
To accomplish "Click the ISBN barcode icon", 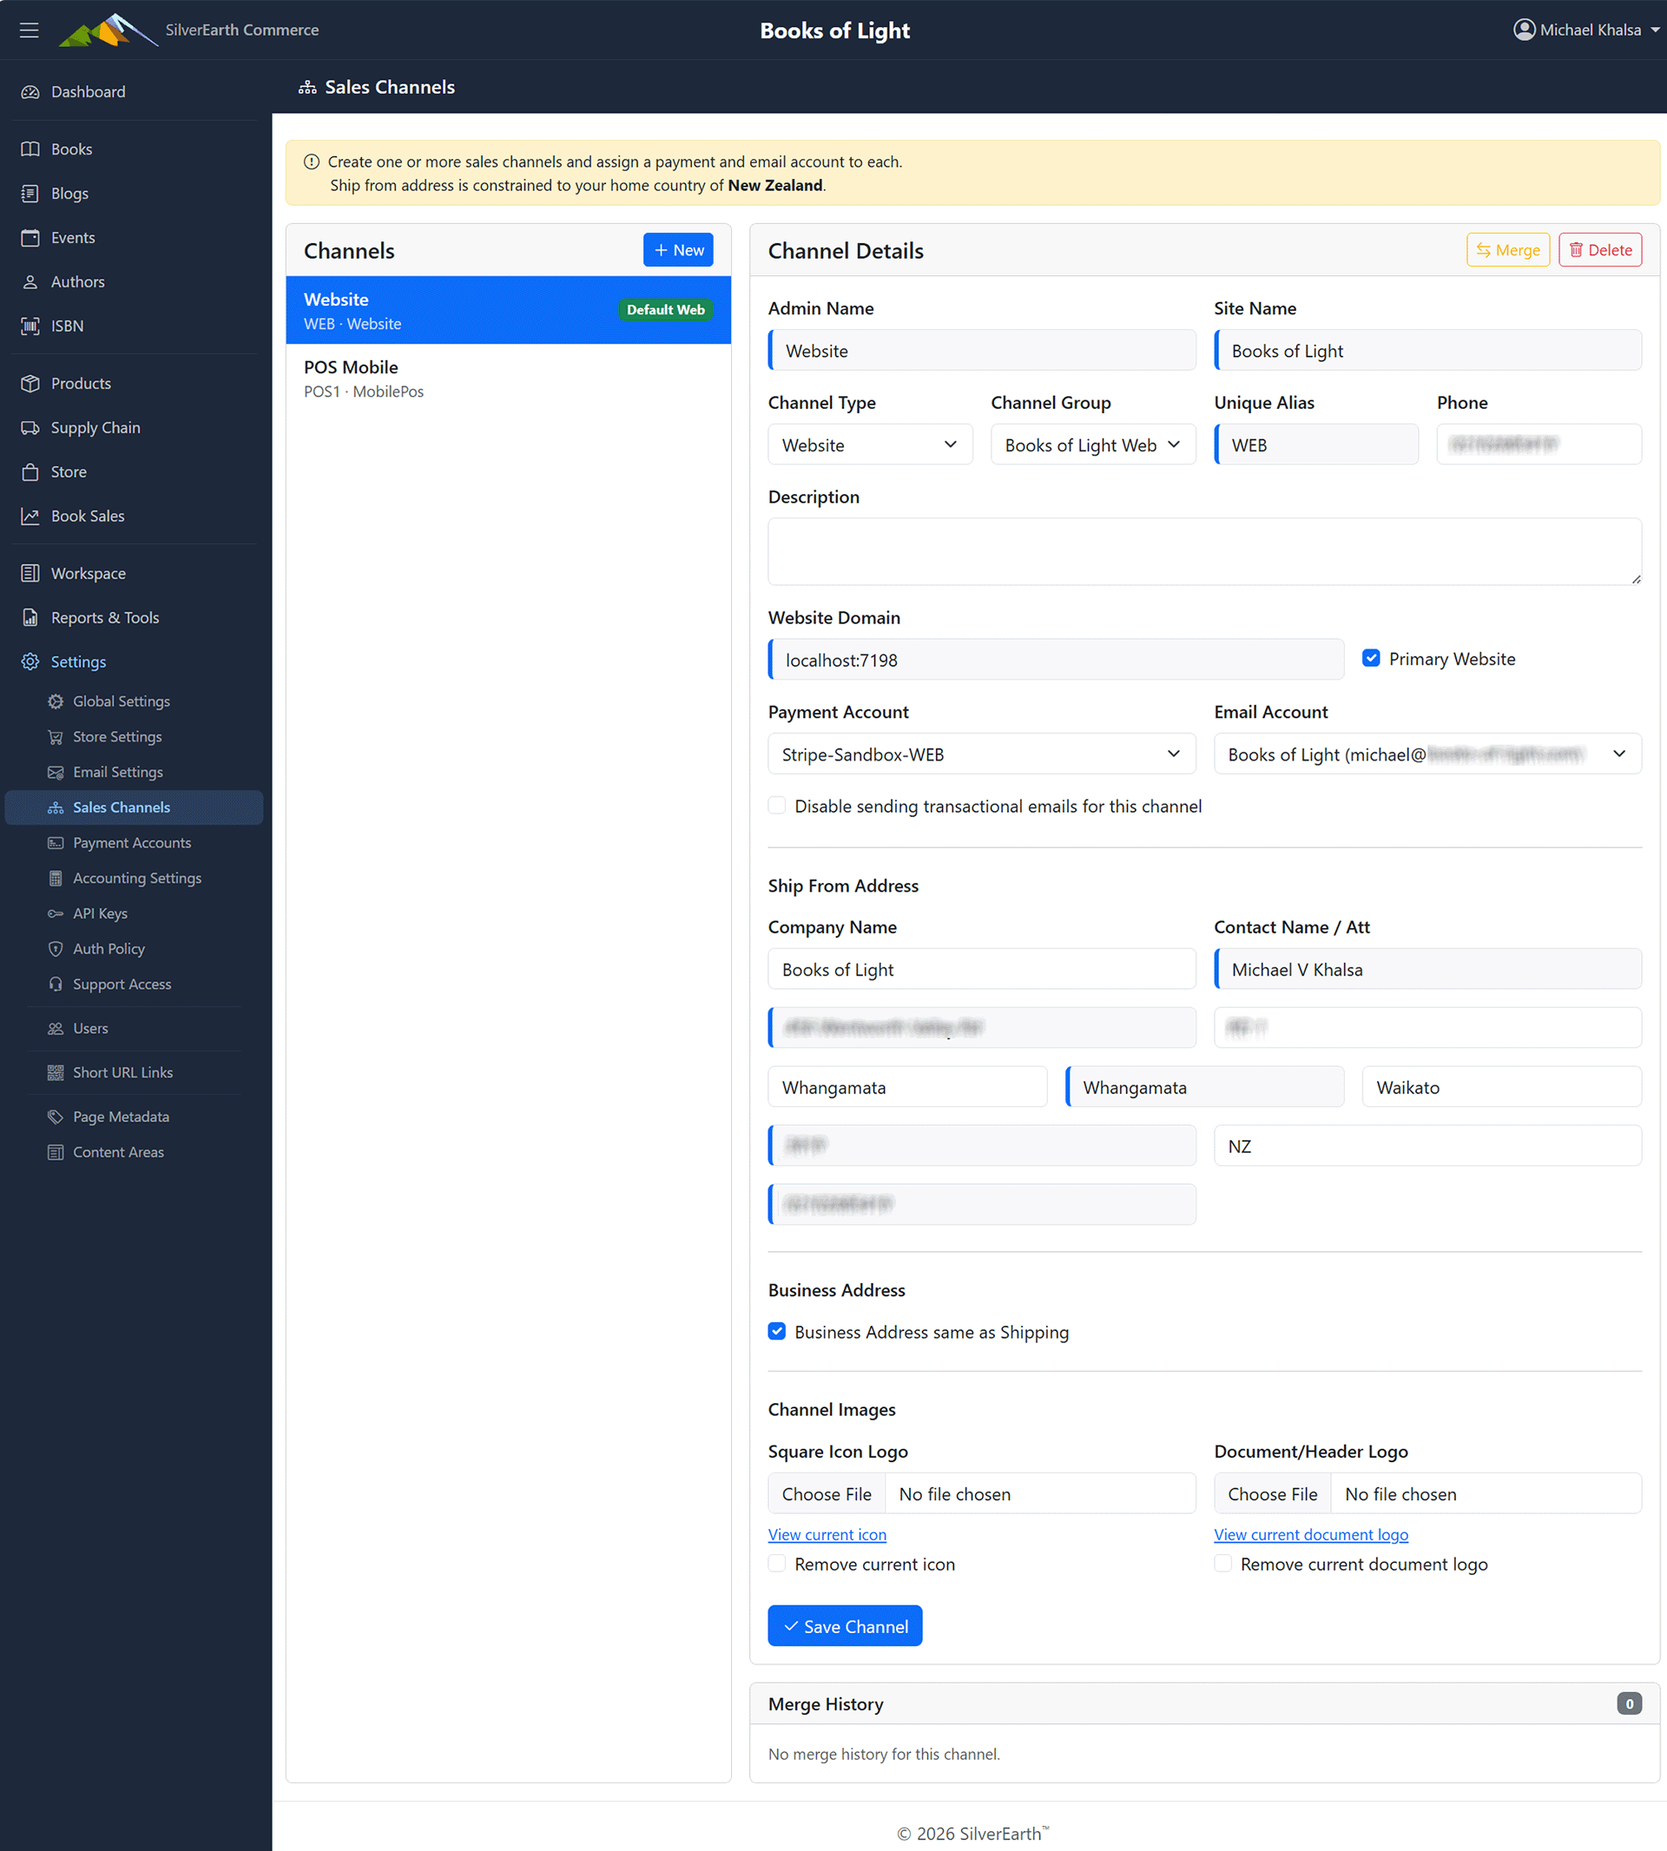I will [30, 326].
